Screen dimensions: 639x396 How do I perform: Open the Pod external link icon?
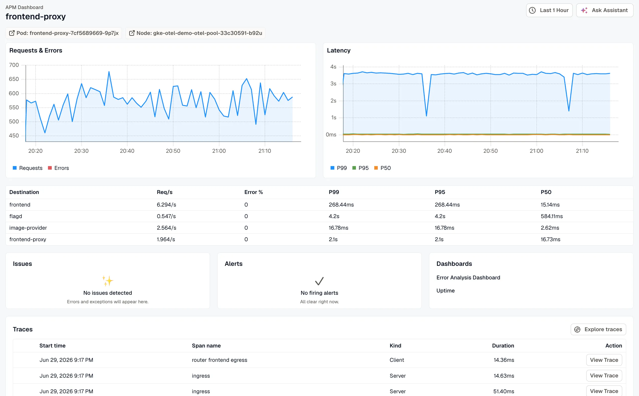click(x=12, y=33)
